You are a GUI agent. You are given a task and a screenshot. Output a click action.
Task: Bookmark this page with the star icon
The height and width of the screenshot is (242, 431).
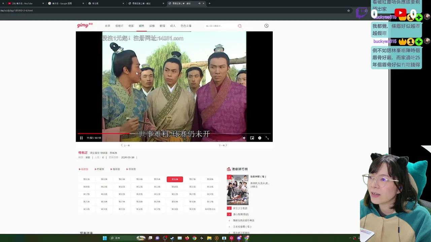tap(349, 10)
